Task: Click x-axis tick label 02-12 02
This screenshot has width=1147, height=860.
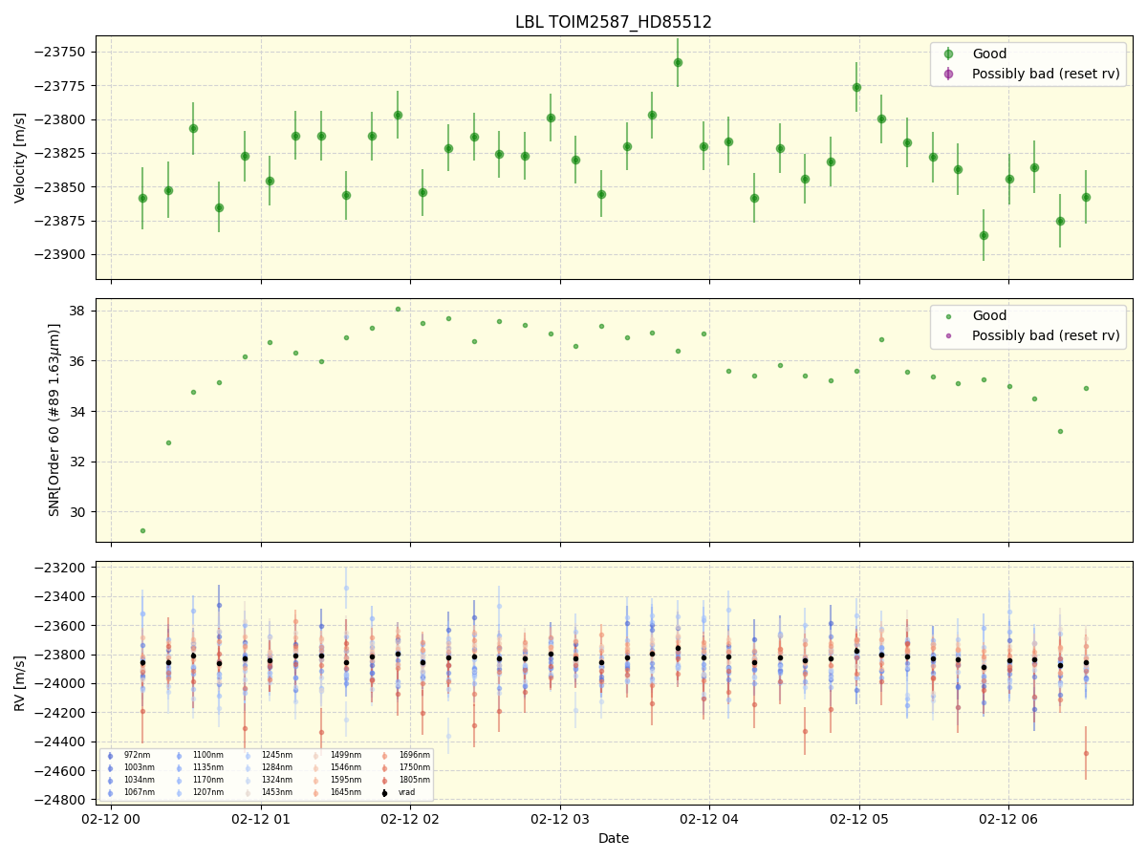Action: [410, 819]
